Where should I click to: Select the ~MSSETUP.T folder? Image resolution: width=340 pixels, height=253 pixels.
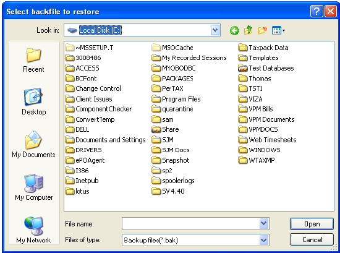tap(90, 48)
